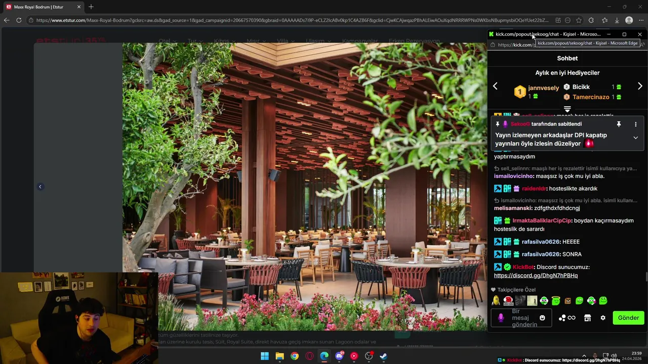Image resolution: width=648 pixels, height=364 pixels.
Task: Open the channel points dots-and-infinity icon
Action: click(567, 318)
